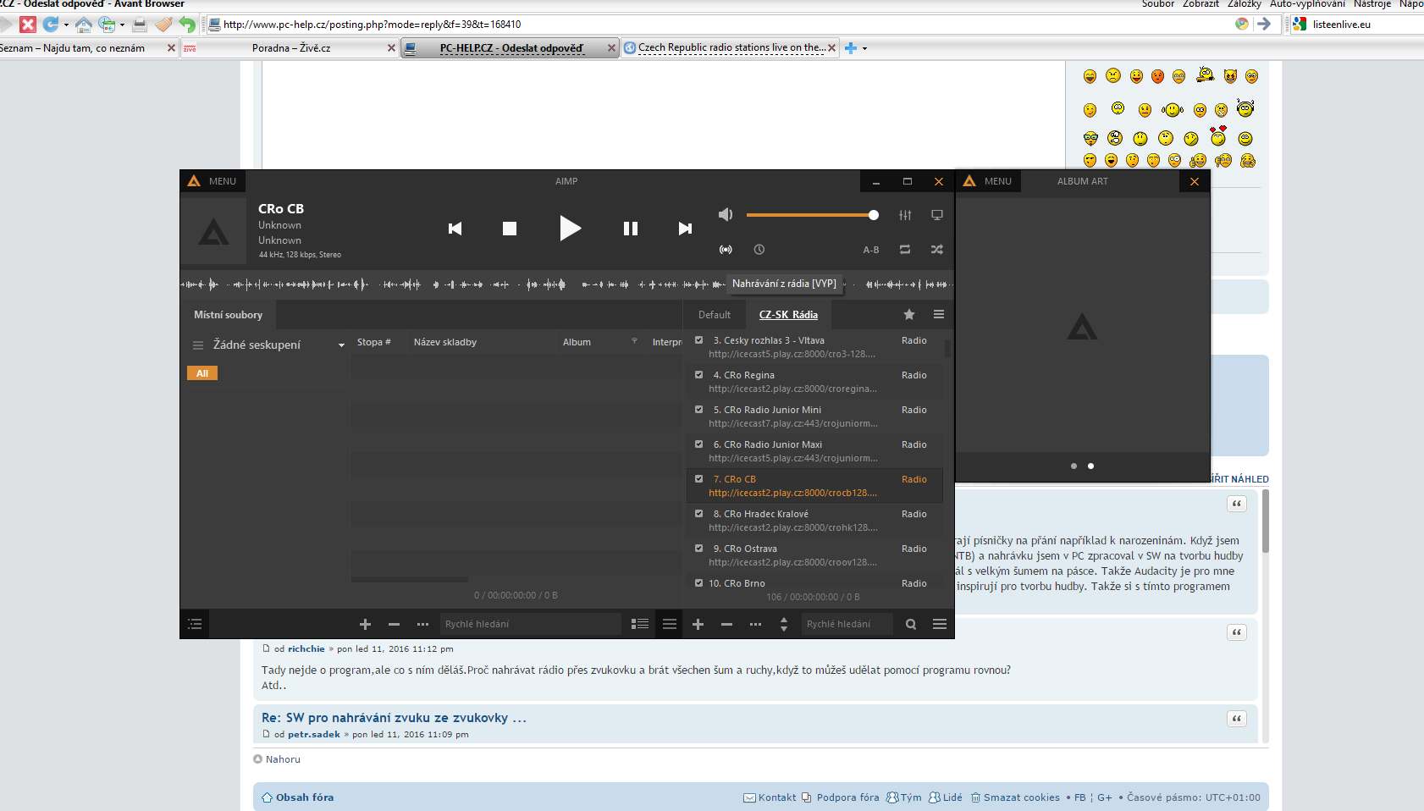Open the Místní soubory library tab
The height and width of the screenshot is (811, 1424).
[229, 315]
